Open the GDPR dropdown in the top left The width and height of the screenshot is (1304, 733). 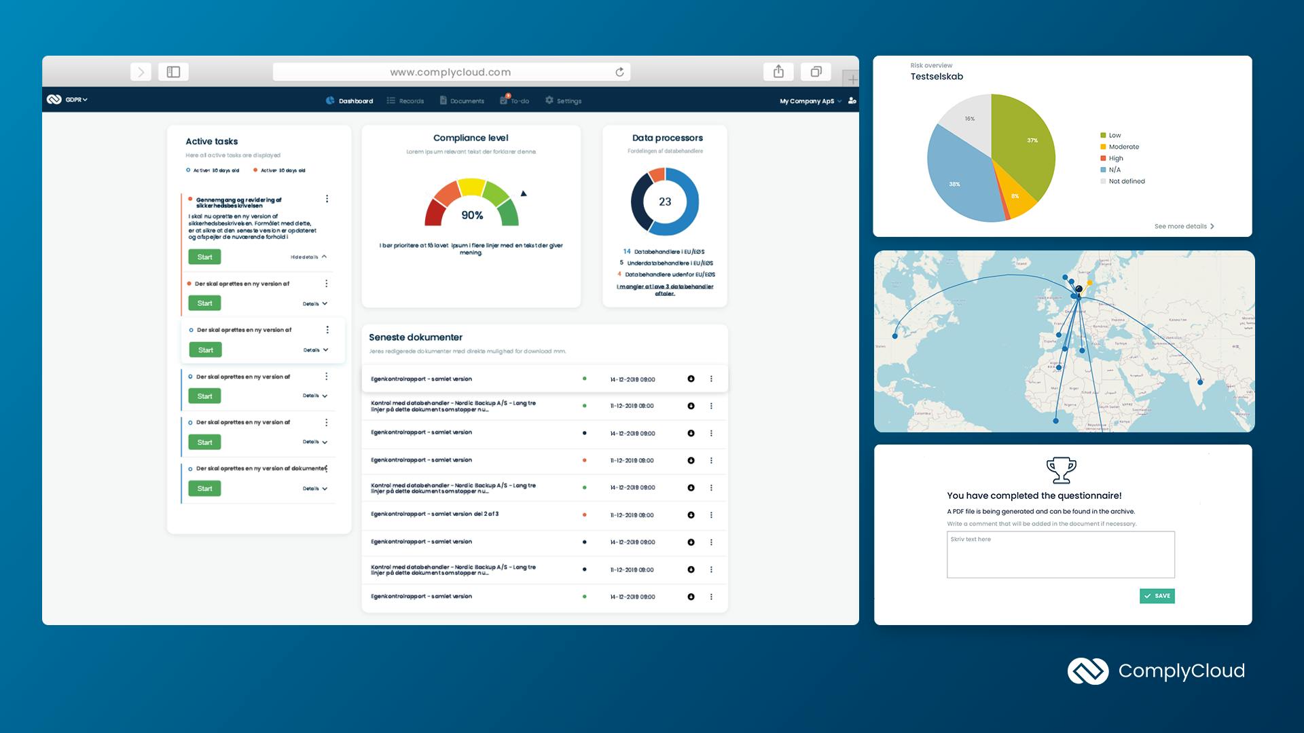(75, 99)
